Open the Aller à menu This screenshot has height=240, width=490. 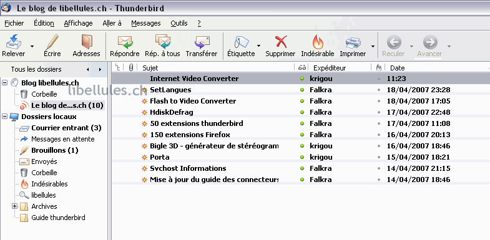tap(112, 23)
